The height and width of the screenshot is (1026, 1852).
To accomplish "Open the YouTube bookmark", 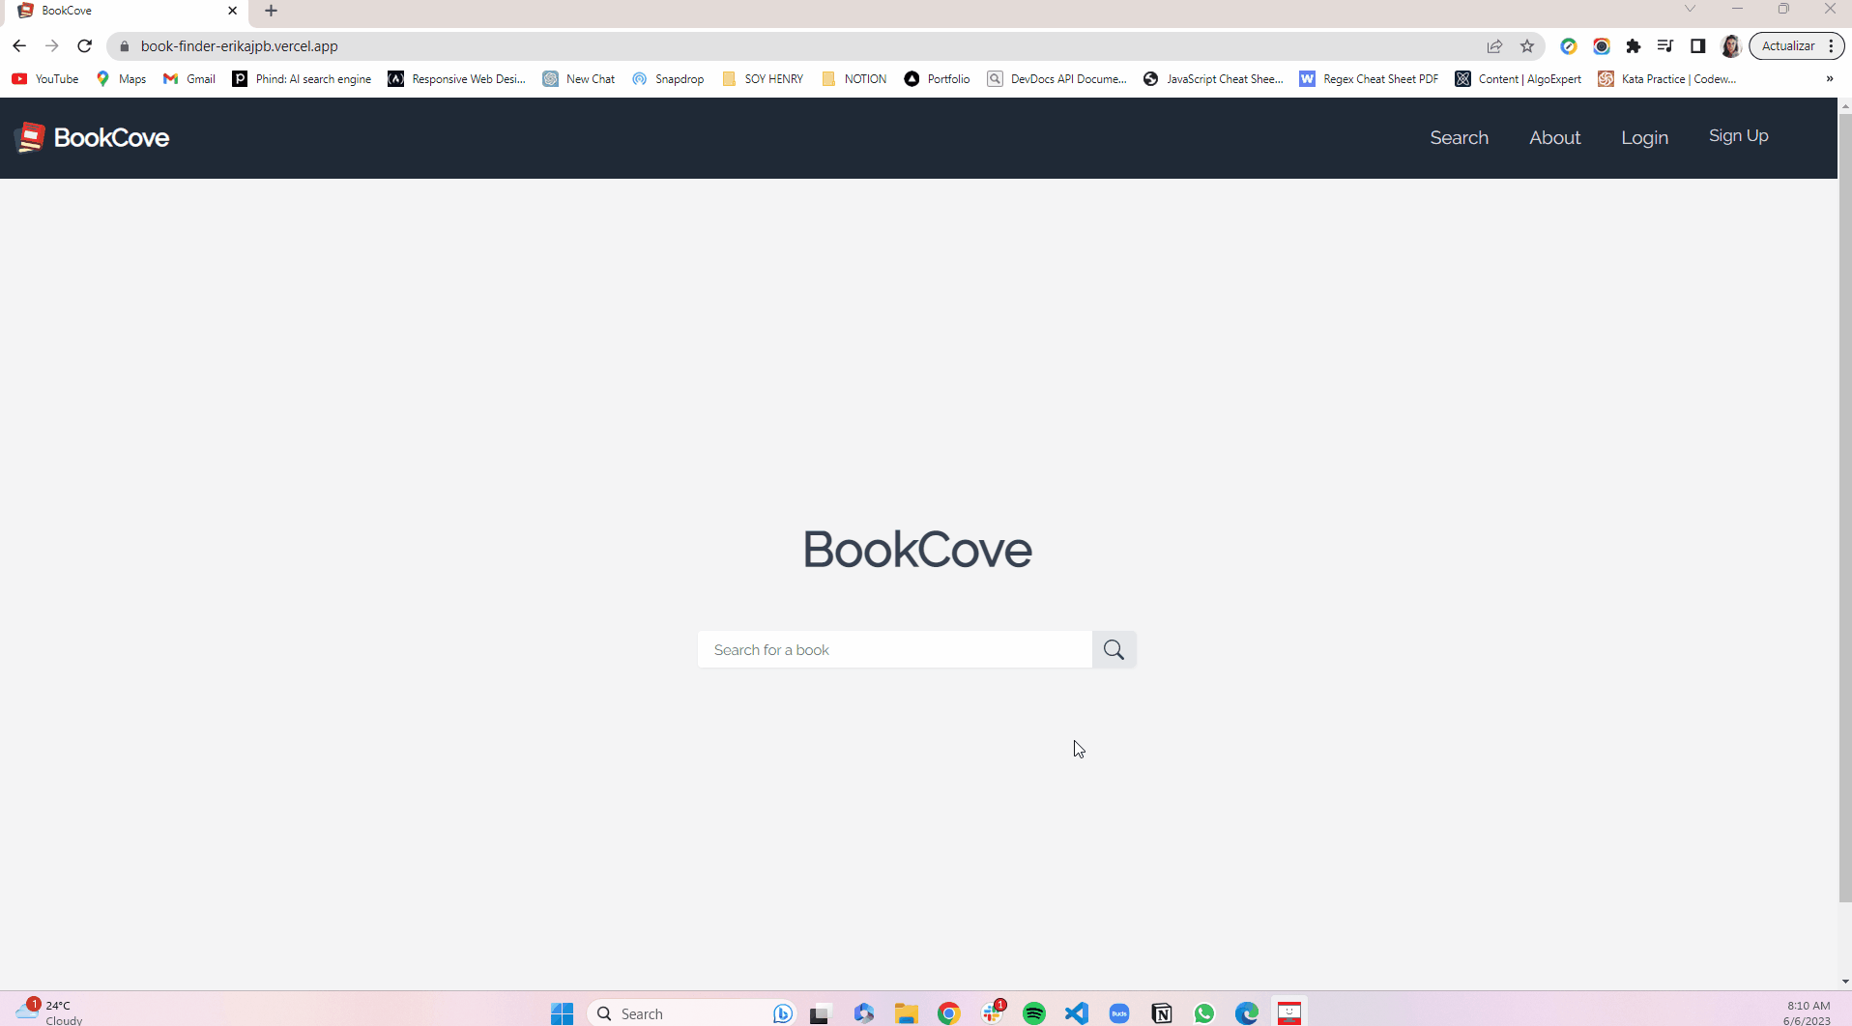I will (44, 78).
